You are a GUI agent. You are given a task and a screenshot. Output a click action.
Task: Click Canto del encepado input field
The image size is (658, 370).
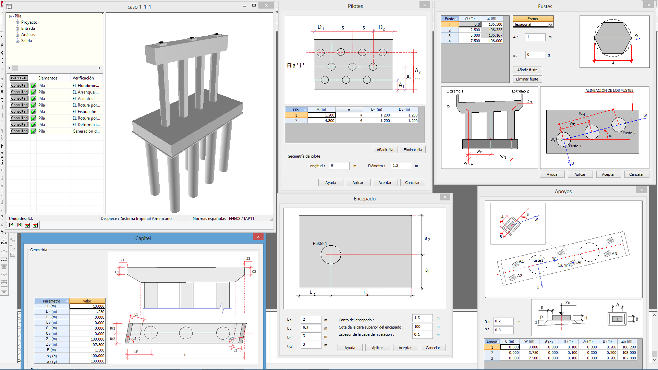tap(422, 318)
